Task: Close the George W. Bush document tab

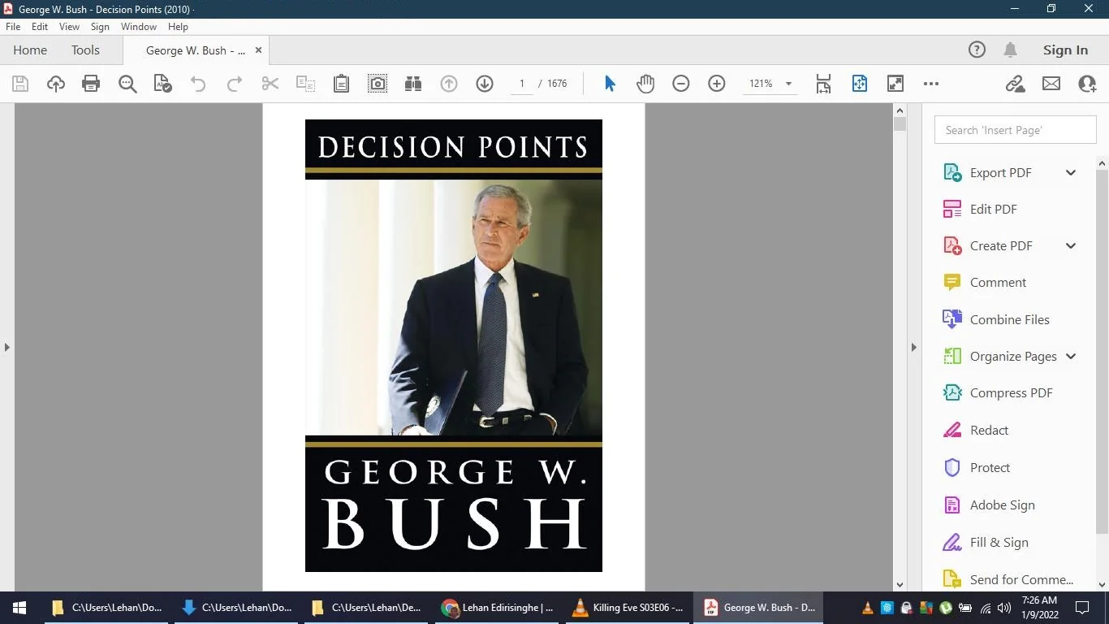Action: [259, 50]
